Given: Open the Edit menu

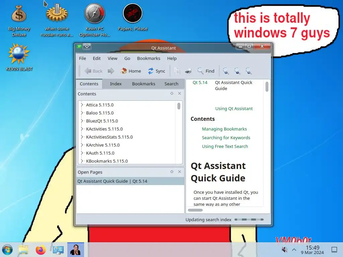Looking at the screenshot, I should [97, 58].
